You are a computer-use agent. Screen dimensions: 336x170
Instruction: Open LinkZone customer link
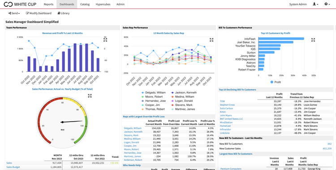(224, 133)
